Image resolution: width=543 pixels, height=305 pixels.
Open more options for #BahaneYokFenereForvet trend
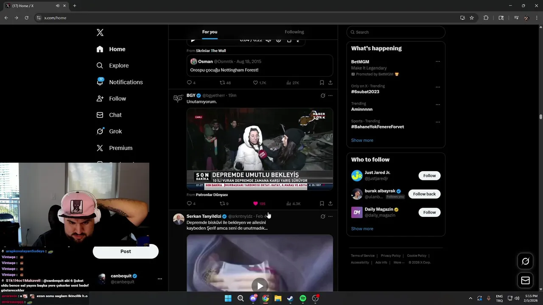coord(438,122)
